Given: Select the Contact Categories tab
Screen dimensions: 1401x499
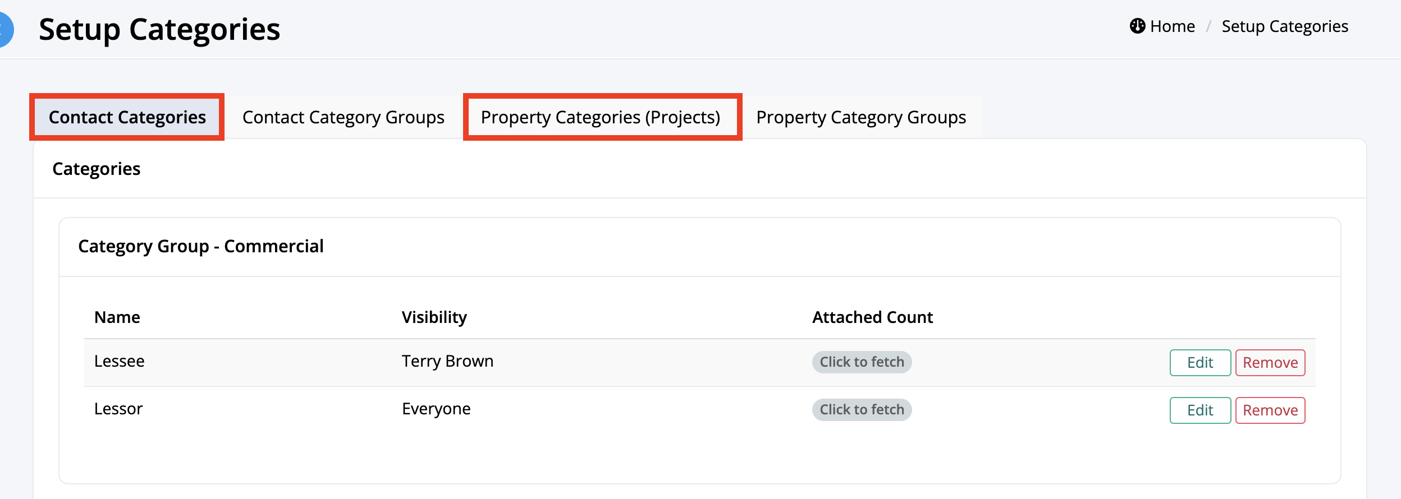Looking at the screenshot, I should pyautogui.click(x=127, y=117).
